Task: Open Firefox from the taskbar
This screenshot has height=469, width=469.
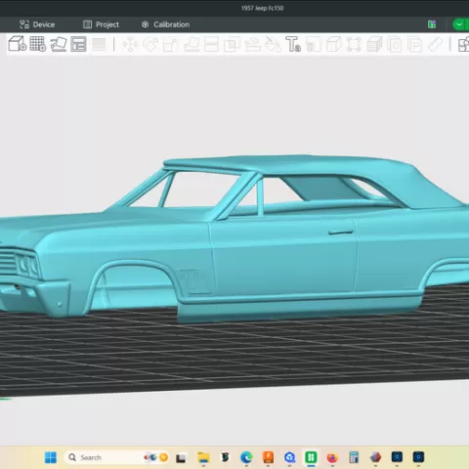Action: pos(332,457)
